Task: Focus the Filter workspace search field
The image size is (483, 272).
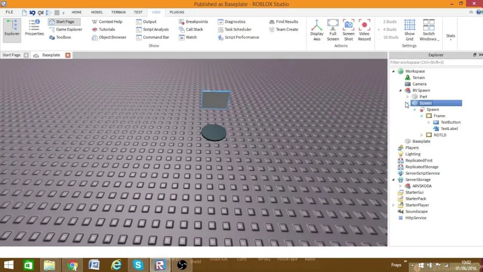Action: coord(436,62)
